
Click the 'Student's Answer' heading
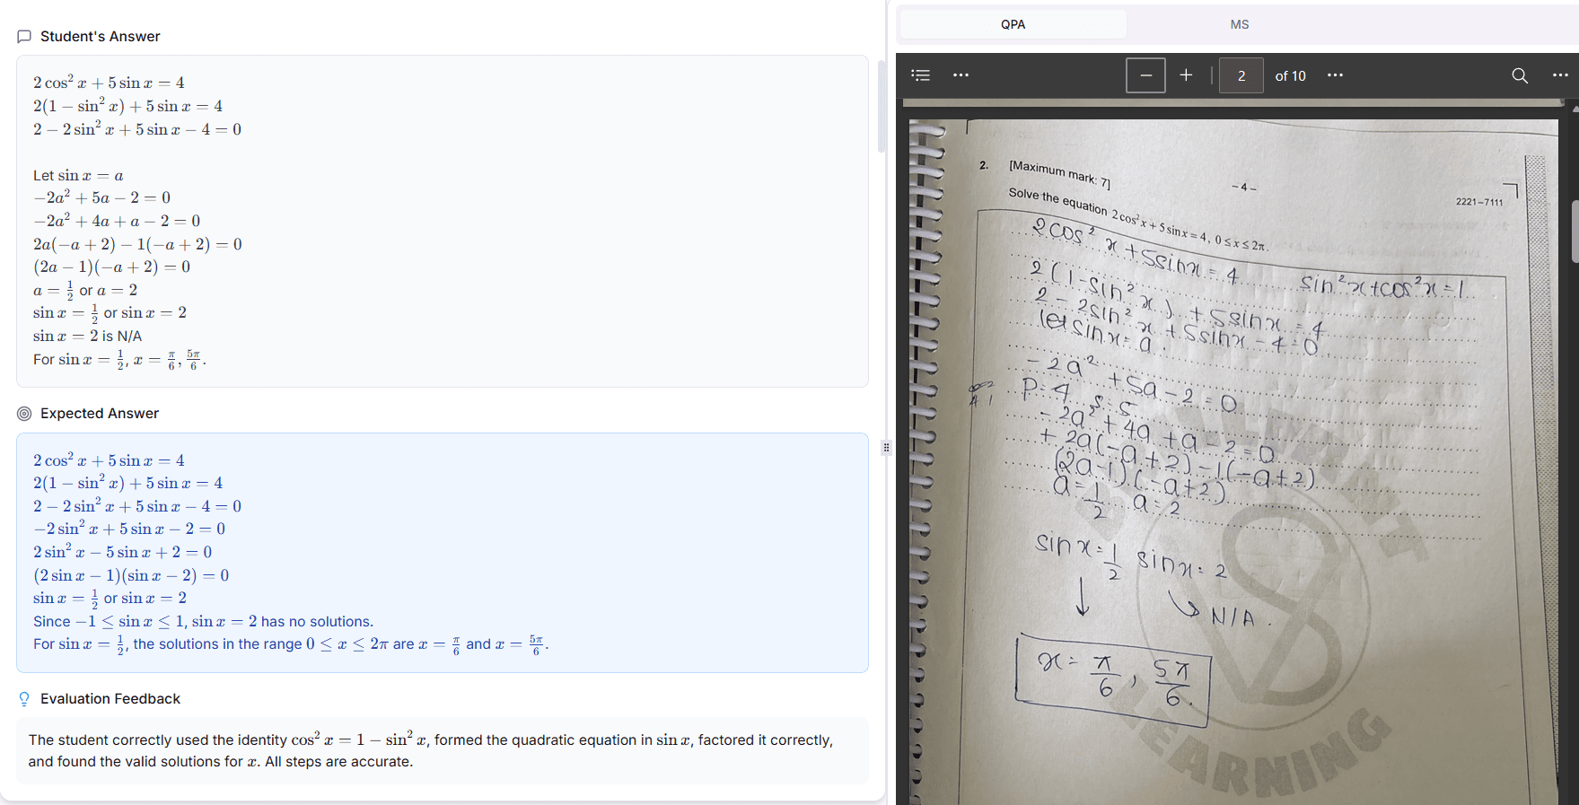[101, 37]
